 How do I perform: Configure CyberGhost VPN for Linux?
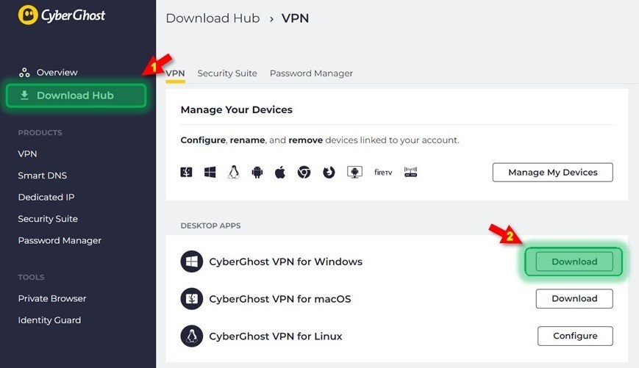(x=575, y=336)
